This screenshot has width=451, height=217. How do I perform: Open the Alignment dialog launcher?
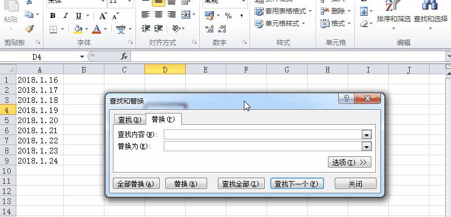[x=194, y=42]
